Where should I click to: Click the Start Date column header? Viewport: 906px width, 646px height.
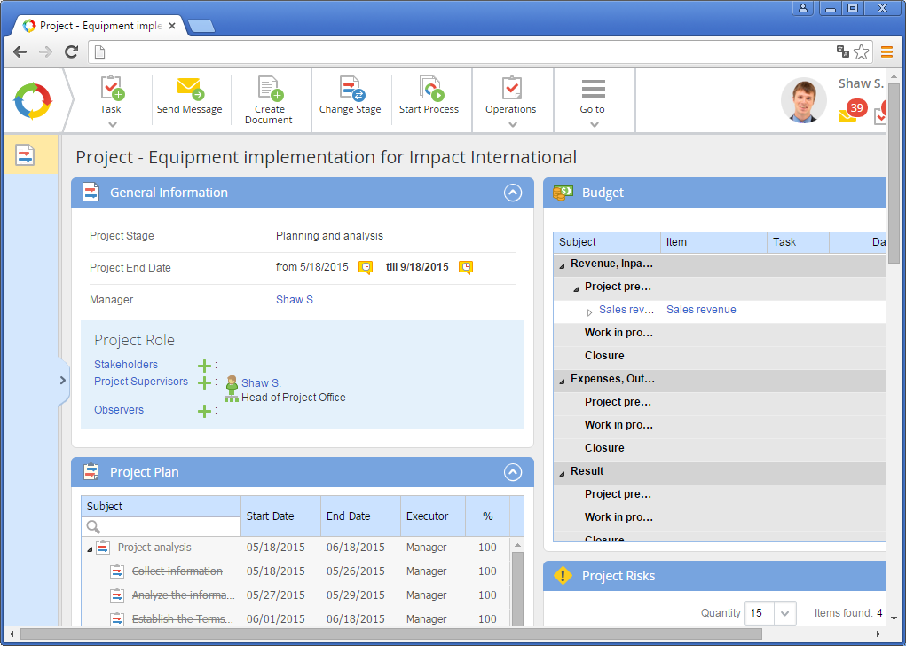point(280,516)
